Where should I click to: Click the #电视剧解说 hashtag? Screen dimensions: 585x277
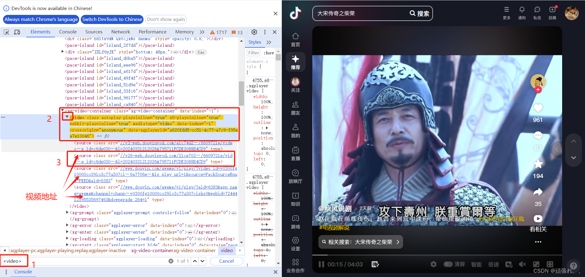coord(334,227)
